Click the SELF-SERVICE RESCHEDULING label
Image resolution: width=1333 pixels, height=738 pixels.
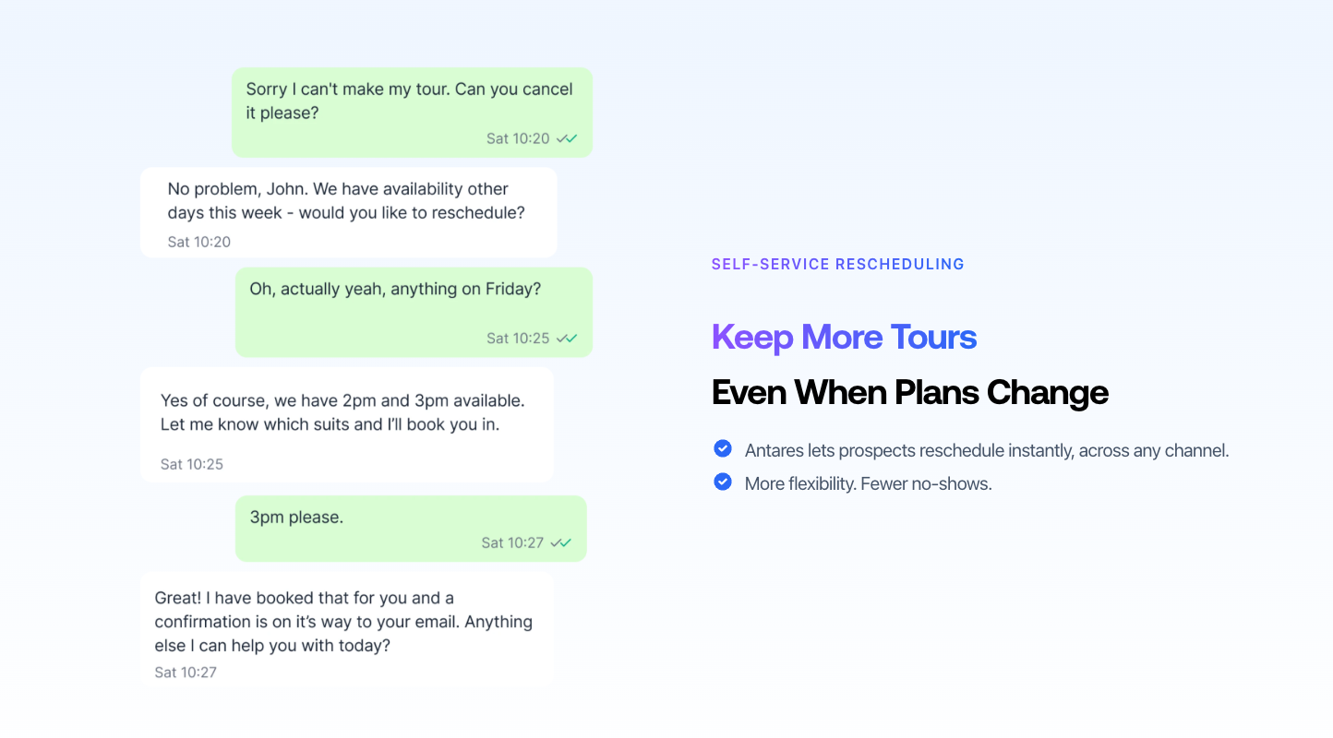(837, 264)
